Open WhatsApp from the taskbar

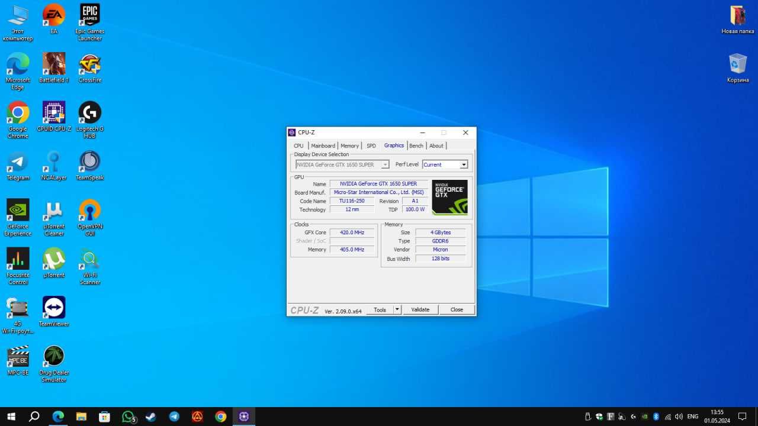click(129, 417)
